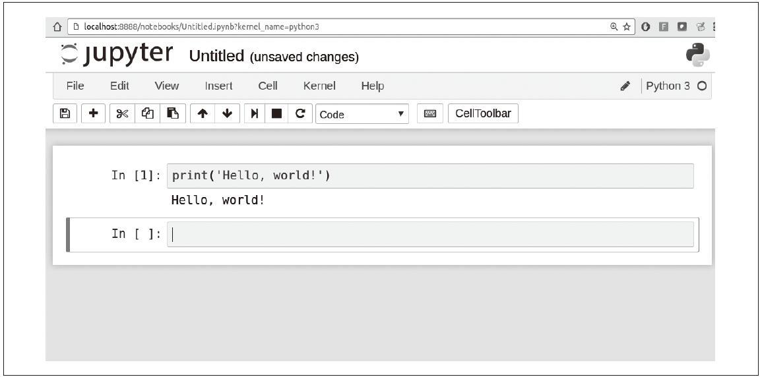Open the Kernel menu
The image size is (760, 377).
319,86
